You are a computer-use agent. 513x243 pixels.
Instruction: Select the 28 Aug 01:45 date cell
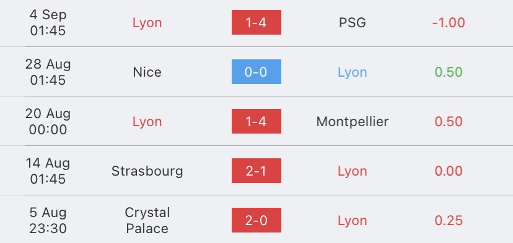click(x=48, y=72)
